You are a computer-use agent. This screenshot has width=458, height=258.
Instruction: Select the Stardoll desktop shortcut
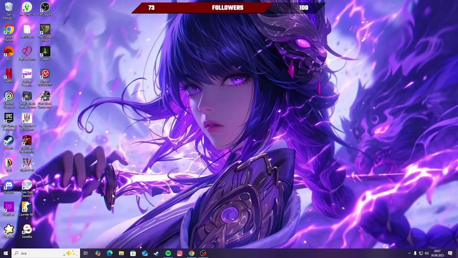(x=9, y=231)
